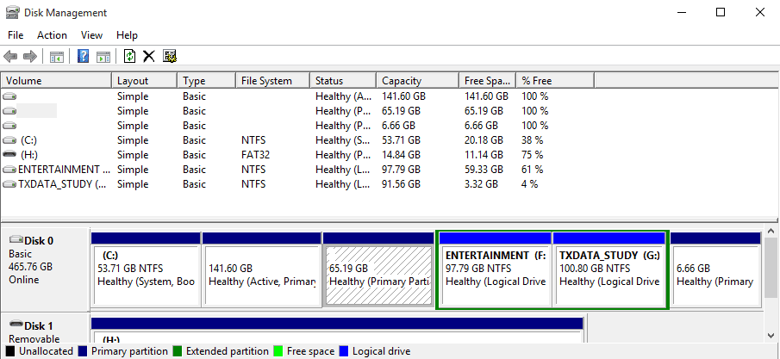
Task: Select the TXDATA_STUDY drive icon in list
Action: 9,184
